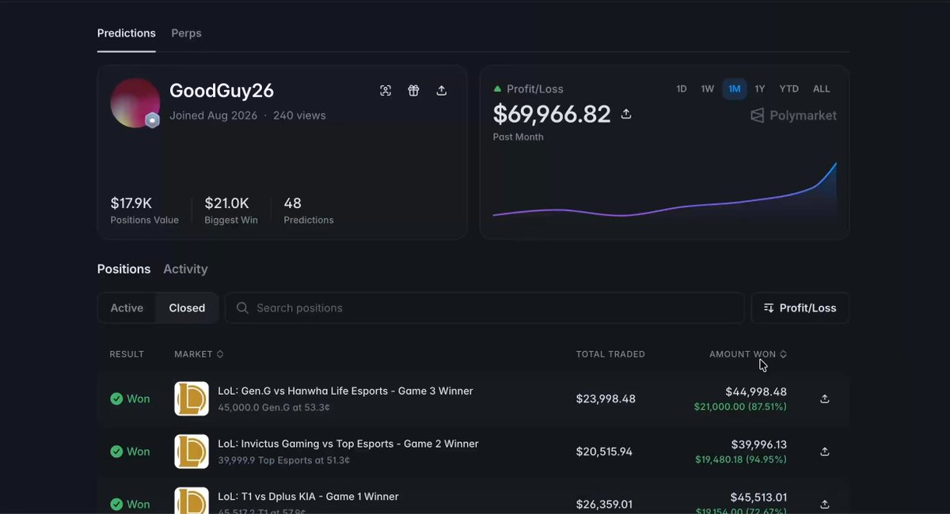Click the TOTAL TRADED column header
This screenshot has width=950, height=514.
click(610, 354)
